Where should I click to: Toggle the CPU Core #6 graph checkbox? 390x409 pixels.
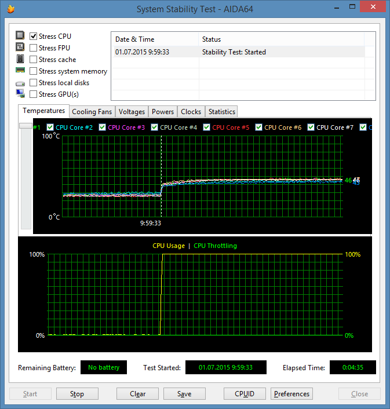pos(258,127)
